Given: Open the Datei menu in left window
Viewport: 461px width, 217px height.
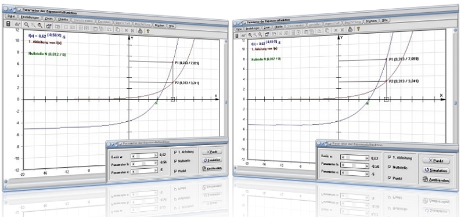Looking at the screenshot, I should click(11, 16).
